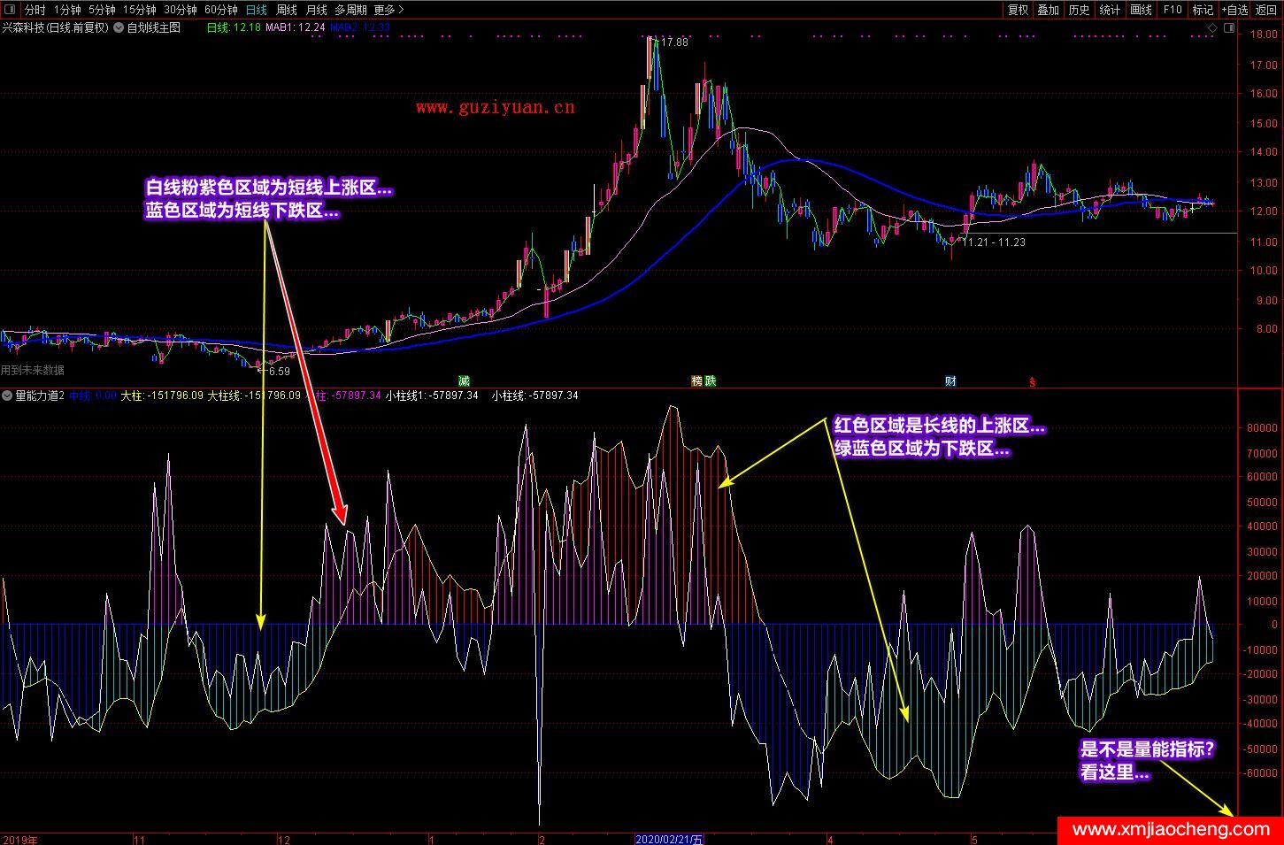
Task: Click the green 减 event marker
Action: tap(464, 381)
